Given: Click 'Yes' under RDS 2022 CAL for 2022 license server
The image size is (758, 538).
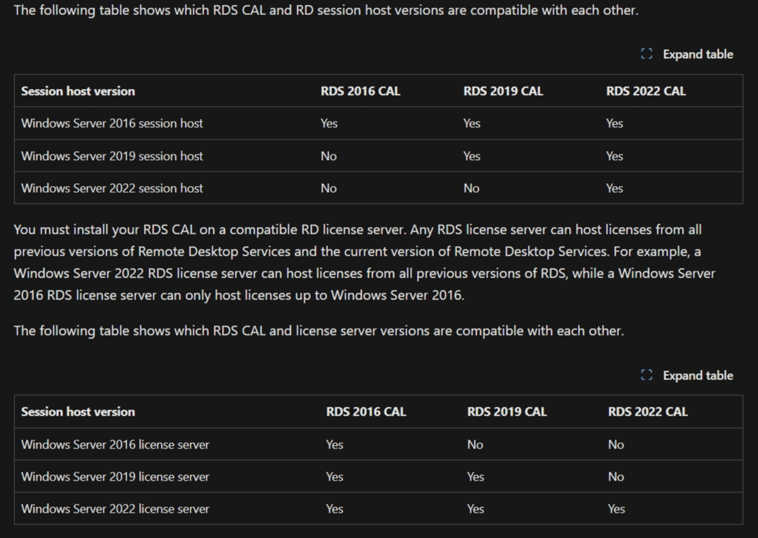Looking at the screenshot, I should click(x=616, y=509).
